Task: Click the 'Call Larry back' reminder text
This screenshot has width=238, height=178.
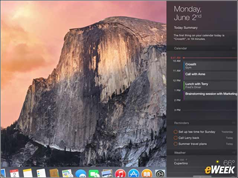Action: click(x=189, y=138)
